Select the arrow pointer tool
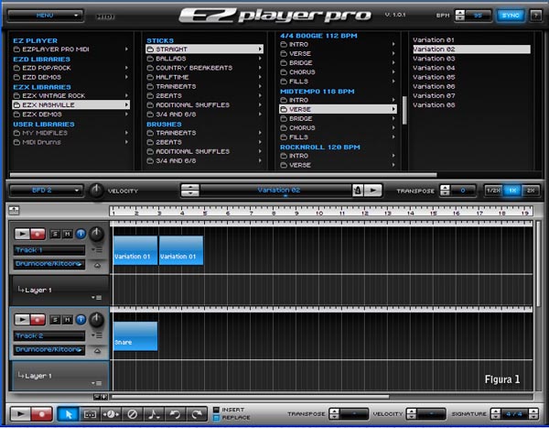549x428 pixels. coord(69,414)
